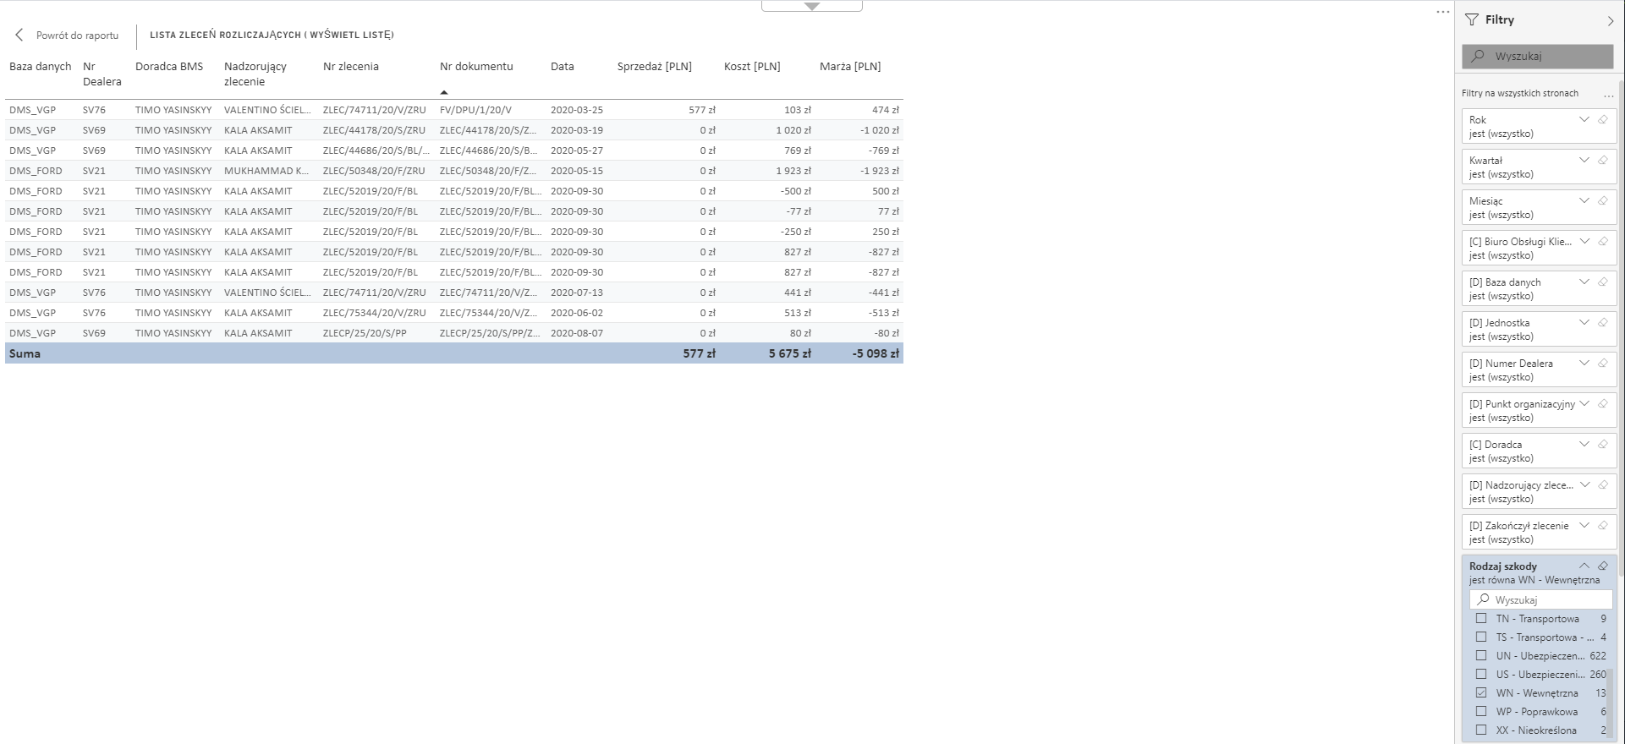This screenshot has height=744, width=1625.
Task: Clear the Kwartał filter using eraser icon
Action: coord(1602,161)
